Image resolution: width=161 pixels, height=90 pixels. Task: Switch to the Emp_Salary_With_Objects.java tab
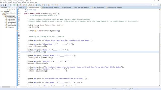click(x=82, y=7)
